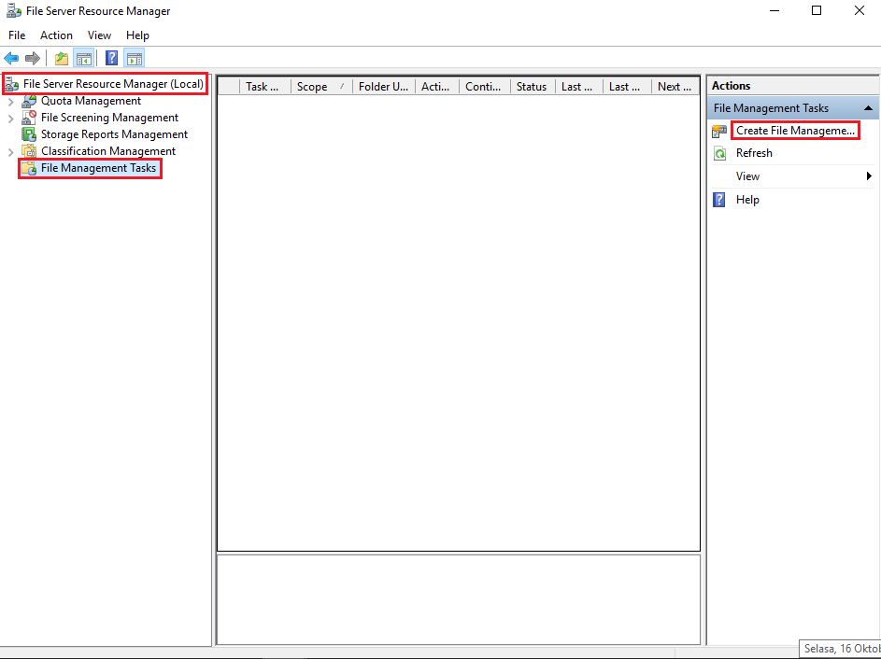
Task: Collapse the File Management Tasks actions section
Action: (x=868, y=106)
